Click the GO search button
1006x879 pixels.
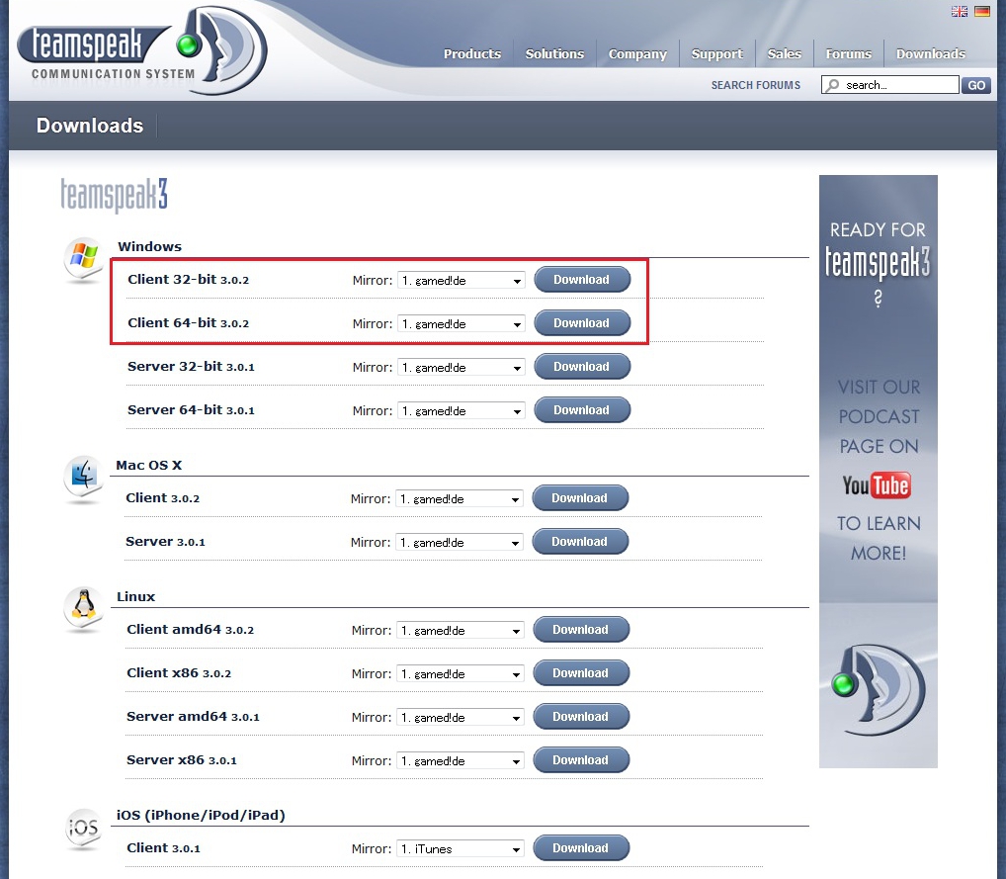976,85
